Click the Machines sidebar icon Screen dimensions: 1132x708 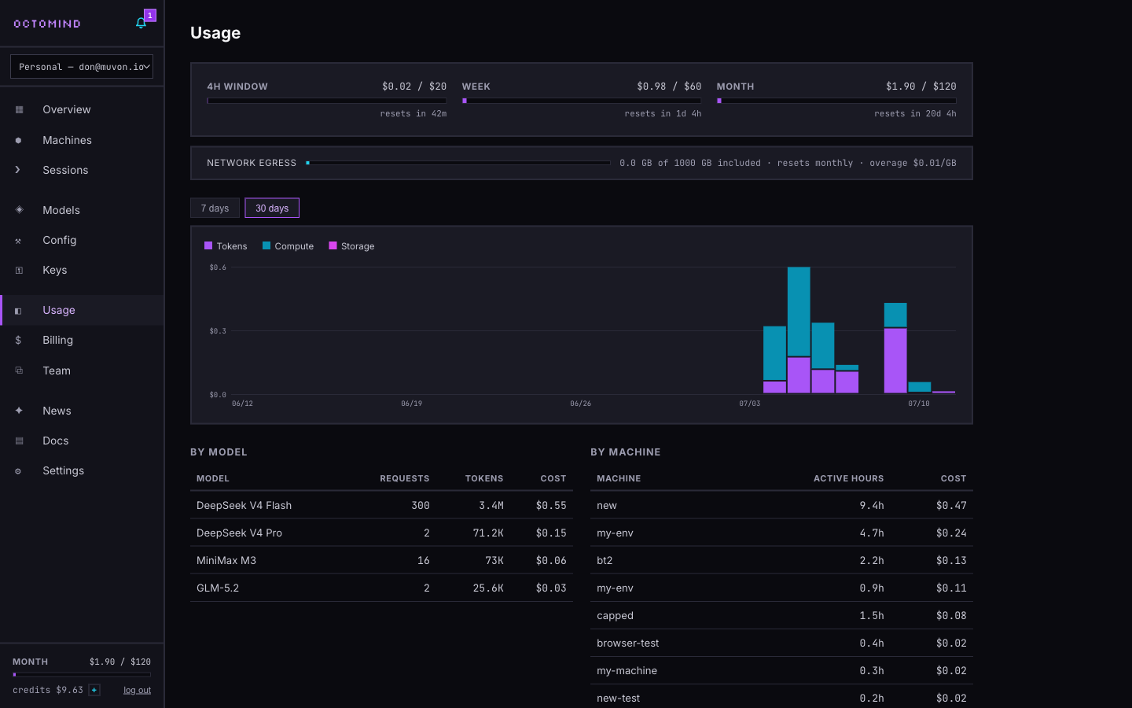click(x=19, y=140)
